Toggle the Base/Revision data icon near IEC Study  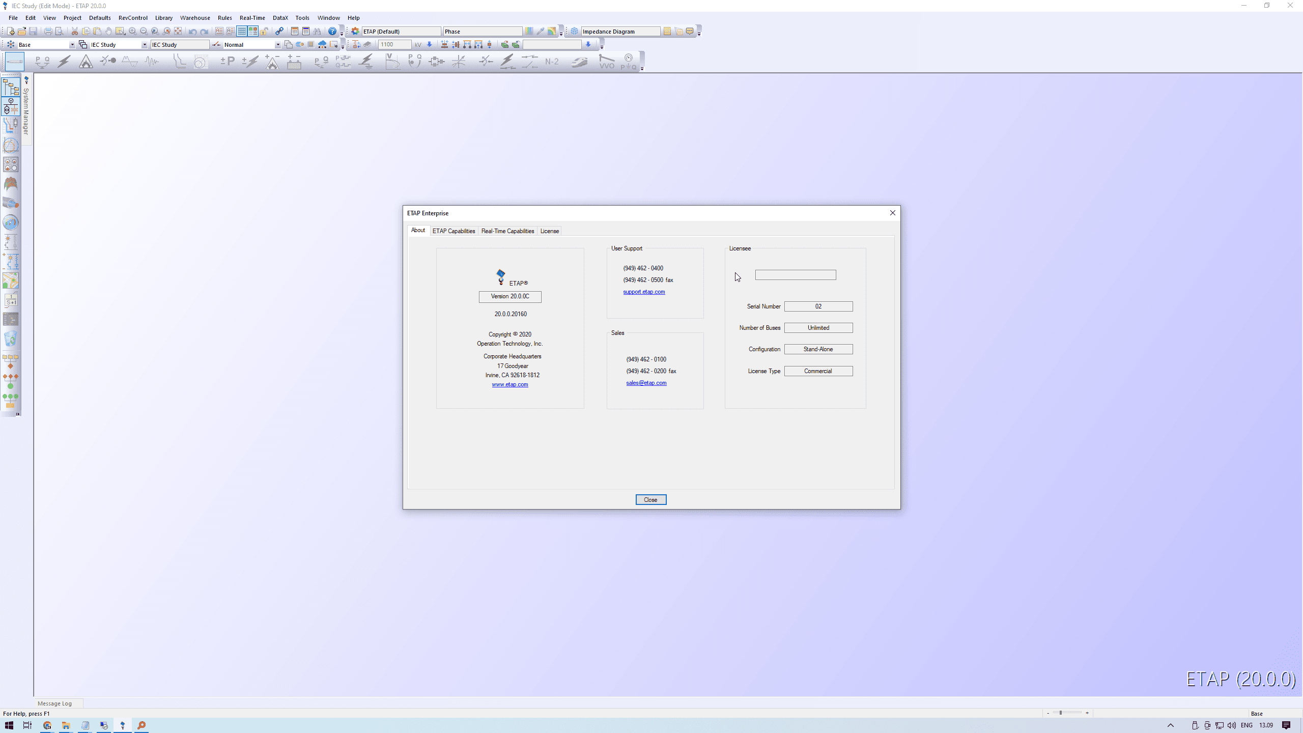click(82, 44)
